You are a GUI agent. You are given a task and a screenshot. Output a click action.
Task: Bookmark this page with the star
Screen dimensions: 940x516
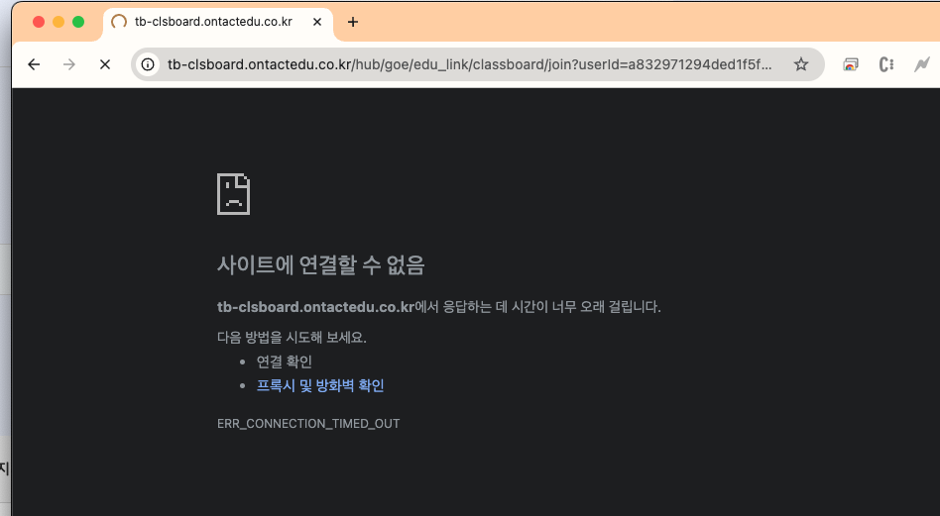click(801, 64)
